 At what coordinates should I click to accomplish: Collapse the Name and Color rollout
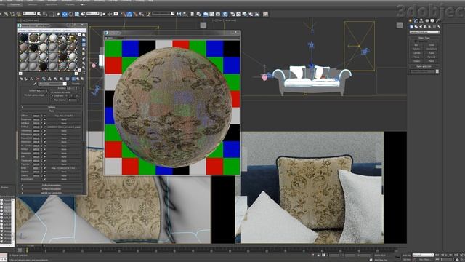tap(424, 66)
